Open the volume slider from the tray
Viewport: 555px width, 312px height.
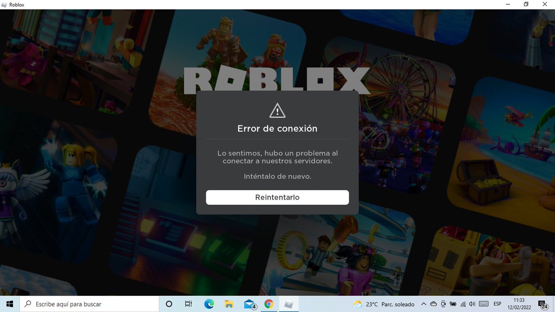click(x=472, y=304)
